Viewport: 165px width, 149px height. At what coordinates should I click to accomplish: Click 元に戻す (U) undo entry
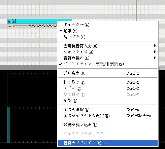point(108,73)
